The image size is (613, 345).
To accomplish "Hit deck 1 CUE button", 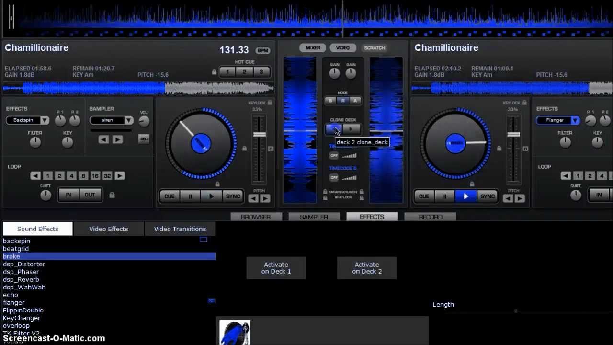I will [x=170, y=196].
